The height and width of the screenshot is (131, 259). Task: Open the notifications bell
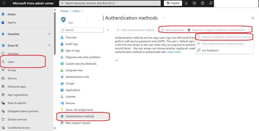tap(186, 3)
